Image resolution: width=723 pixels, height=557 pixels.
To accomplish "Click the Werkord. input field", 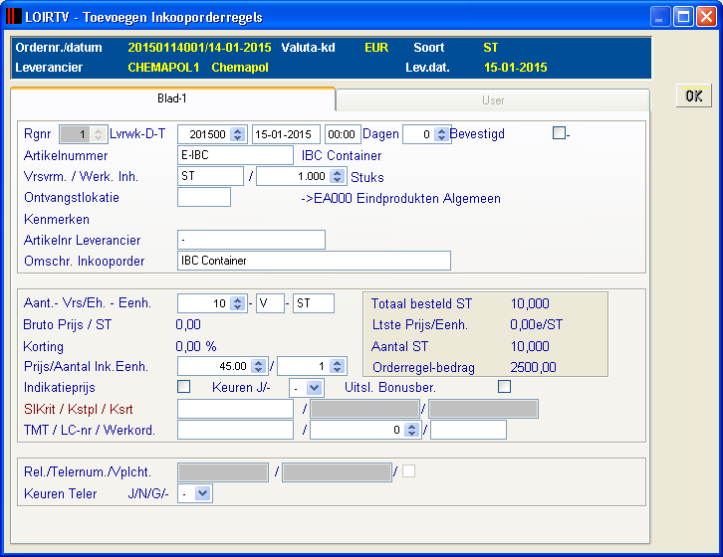I will coord(468,430).
